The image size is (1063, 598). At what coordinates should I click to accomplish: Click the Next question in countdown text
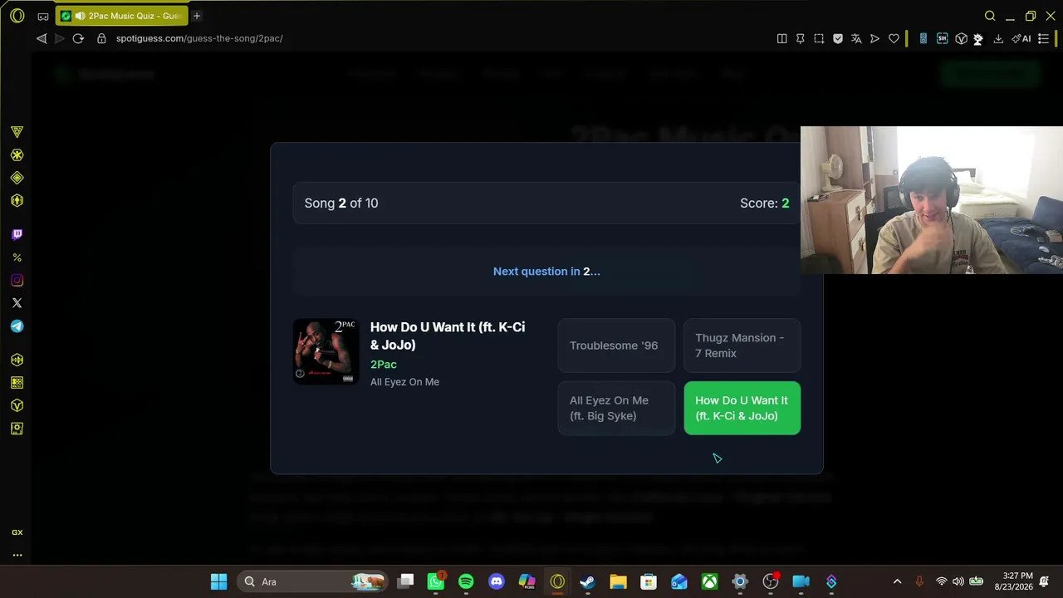click(x=546, y=272)
